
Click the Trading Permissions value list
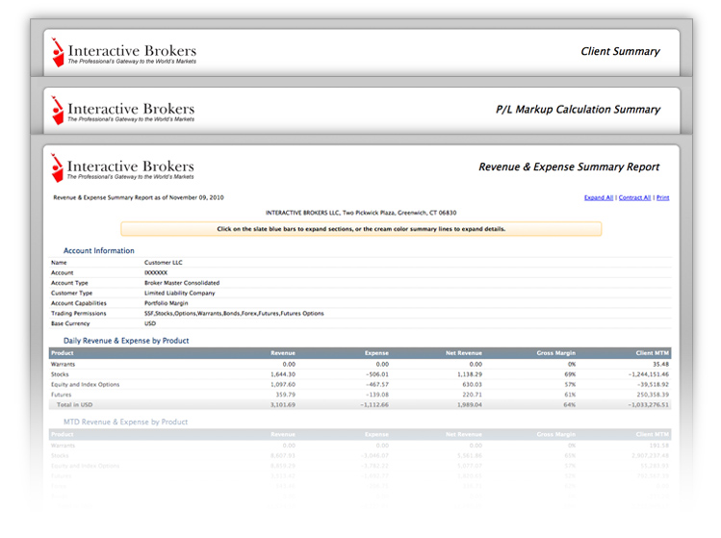click(x=234, y=313)
